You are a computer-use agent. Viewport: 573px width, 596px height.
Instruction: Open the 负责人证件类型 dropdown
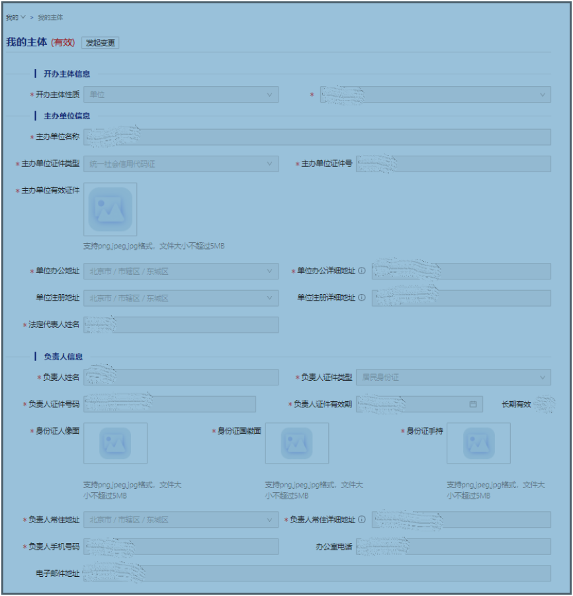tap(453, 377)
